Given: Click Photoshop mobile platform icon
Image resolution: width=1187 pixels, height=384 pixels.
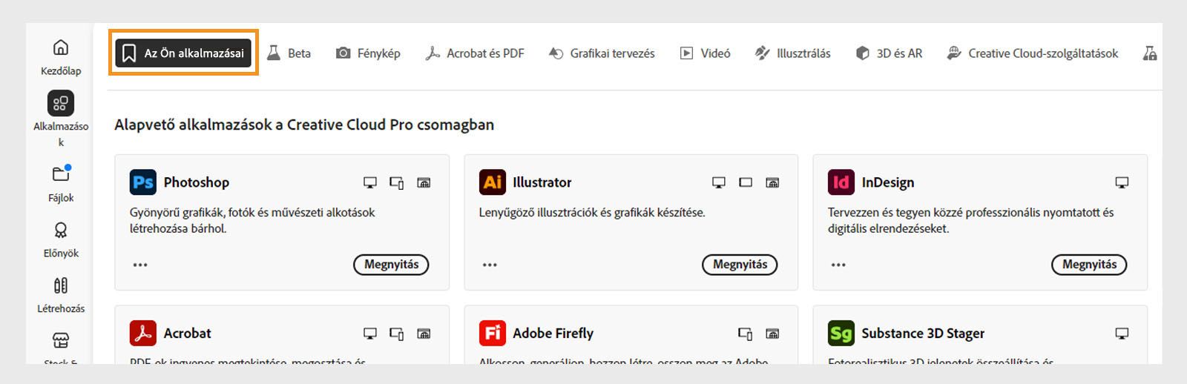Looking at the screenshot, I should point(397,182).
